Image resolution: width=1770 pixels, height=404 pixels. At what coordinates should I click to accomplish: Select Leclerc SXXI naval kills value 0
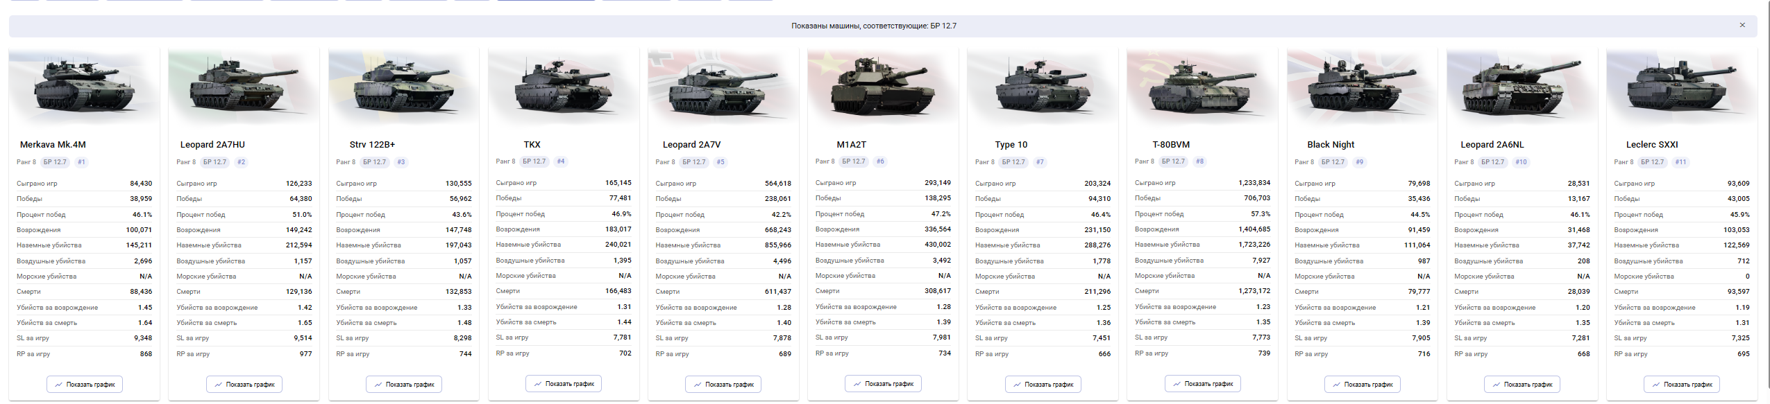pos(1747,276)
